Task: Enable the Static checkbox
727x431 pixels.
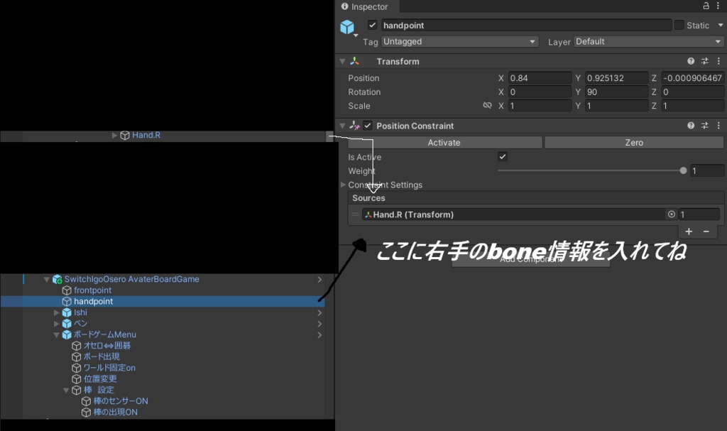Action: (x=679, y=25)
